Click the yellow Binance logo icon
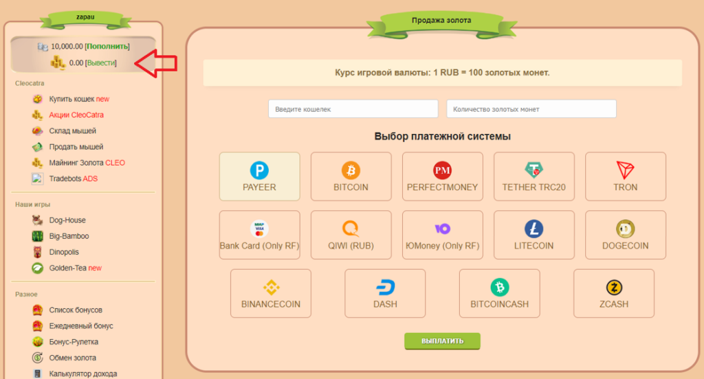The width and height of the screenshot is (704, 379). tap(271, 287)
